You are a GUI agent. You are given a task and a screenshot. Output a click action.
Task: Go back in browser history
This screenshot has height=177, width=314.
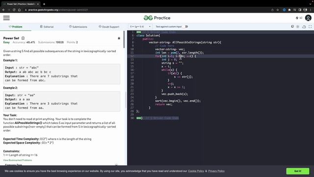[x=3, y=10]
